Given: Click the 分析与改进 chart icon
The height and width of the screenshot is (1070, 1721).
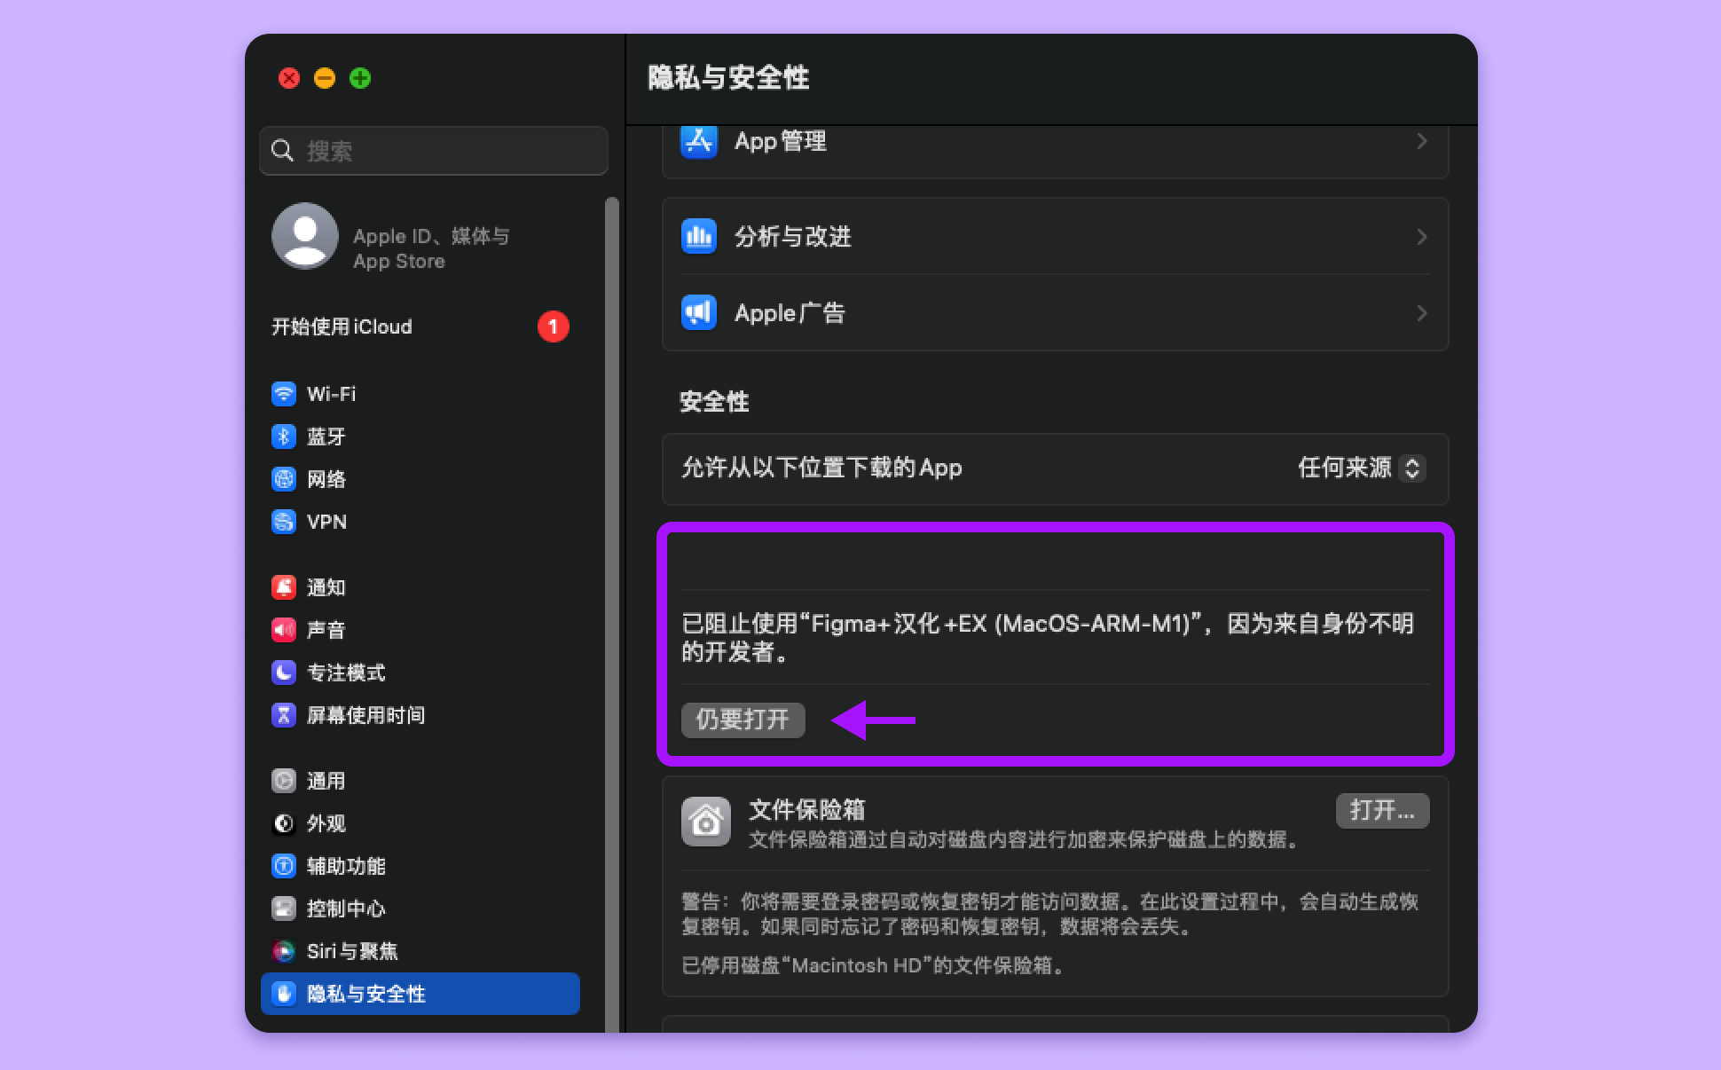Looking at the screenshot, I should coord(698,236).
